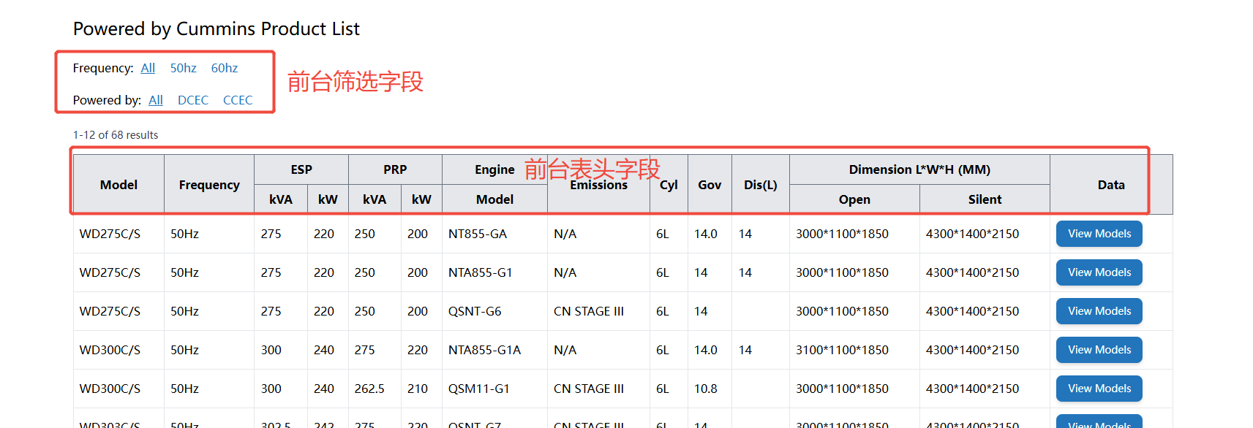Click the '210' PRP kW value
The height and width of the screenshot is (428, 1253).
(x=418, y=389)
